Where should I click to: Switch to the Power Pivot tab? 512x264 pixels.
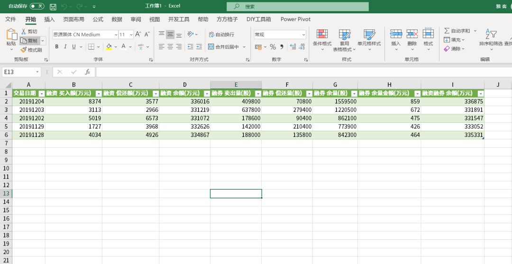click(x=295, y=19)
